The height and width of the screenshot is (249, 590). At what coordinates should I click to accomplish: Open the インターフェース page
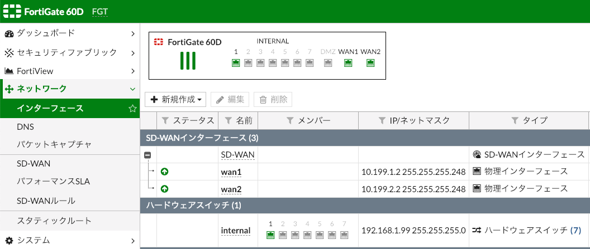(70, 109)
